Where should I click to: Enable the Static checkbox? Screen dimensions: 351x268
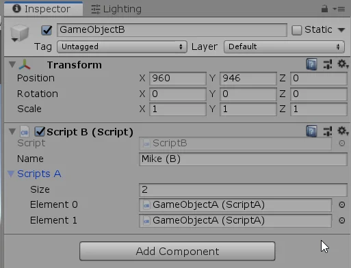[x=296, y=30]
